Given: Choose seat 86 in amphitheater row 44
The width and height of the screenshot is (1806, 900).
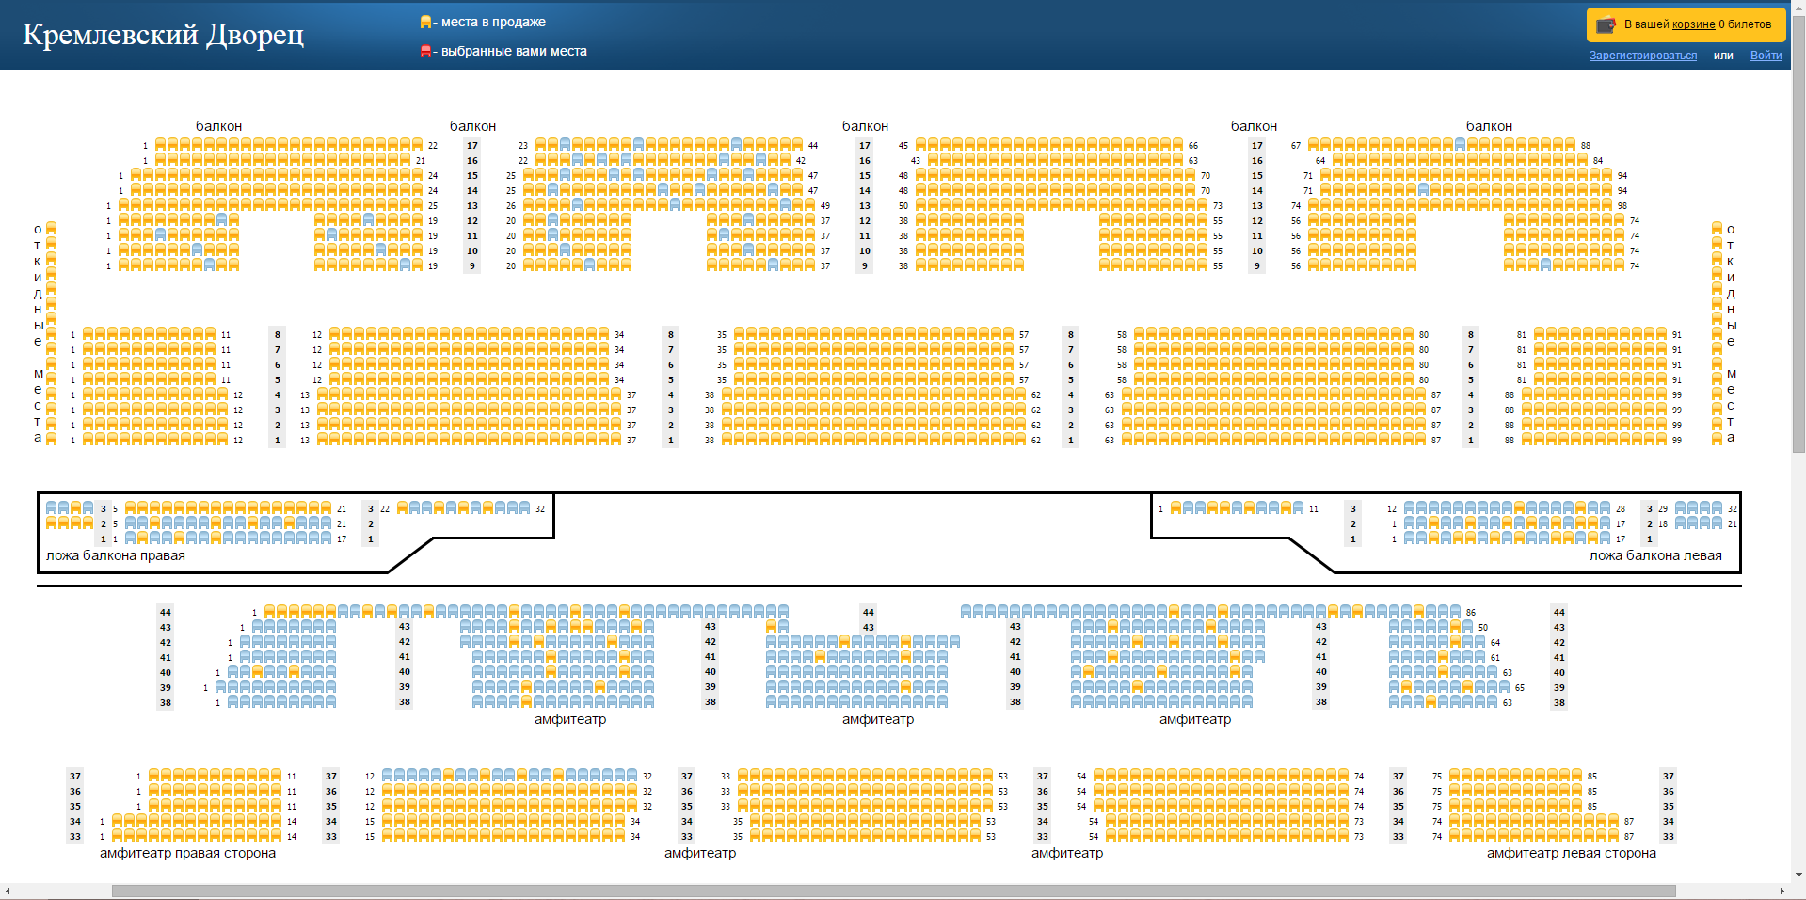Looking at the screenshot, I should click(1456, 612).
